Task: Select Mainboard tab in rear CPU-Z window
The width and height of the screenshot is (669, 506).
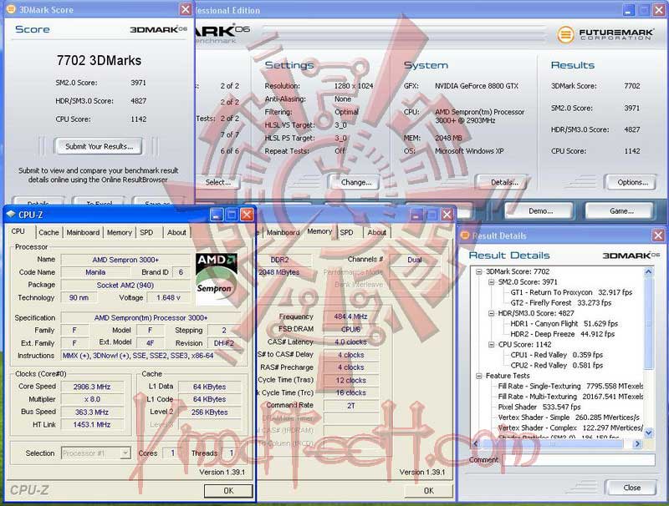Action: (283, 233)
